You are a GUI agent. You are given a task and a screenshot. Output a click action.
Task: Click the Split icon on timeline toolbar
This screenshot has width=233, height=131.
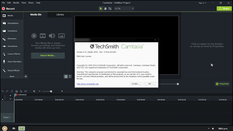(26, 91)
